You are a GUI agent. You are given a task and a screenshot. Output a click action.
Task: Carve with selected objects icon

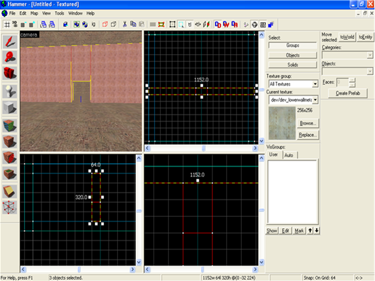pos(66,24)
